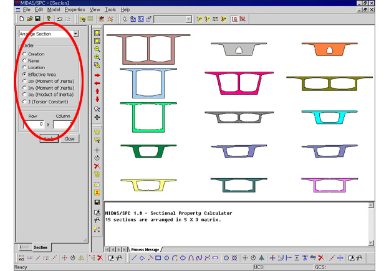
Task: Select the Creation order radio button
Action: click(25, 54)
